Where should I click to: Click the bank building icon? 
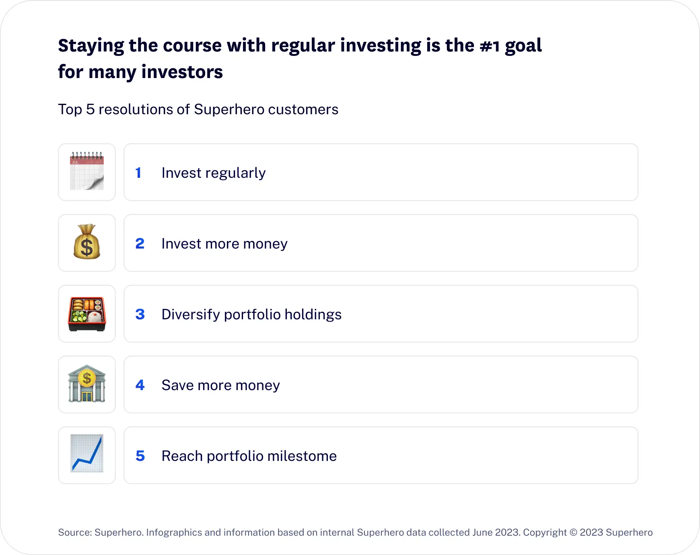coord(87,384)
